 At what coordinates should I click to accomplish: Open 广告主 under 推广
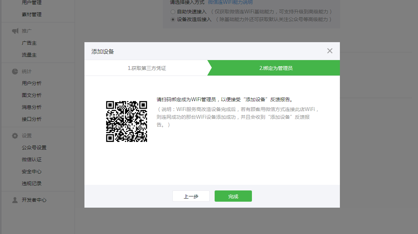[29, 43]
